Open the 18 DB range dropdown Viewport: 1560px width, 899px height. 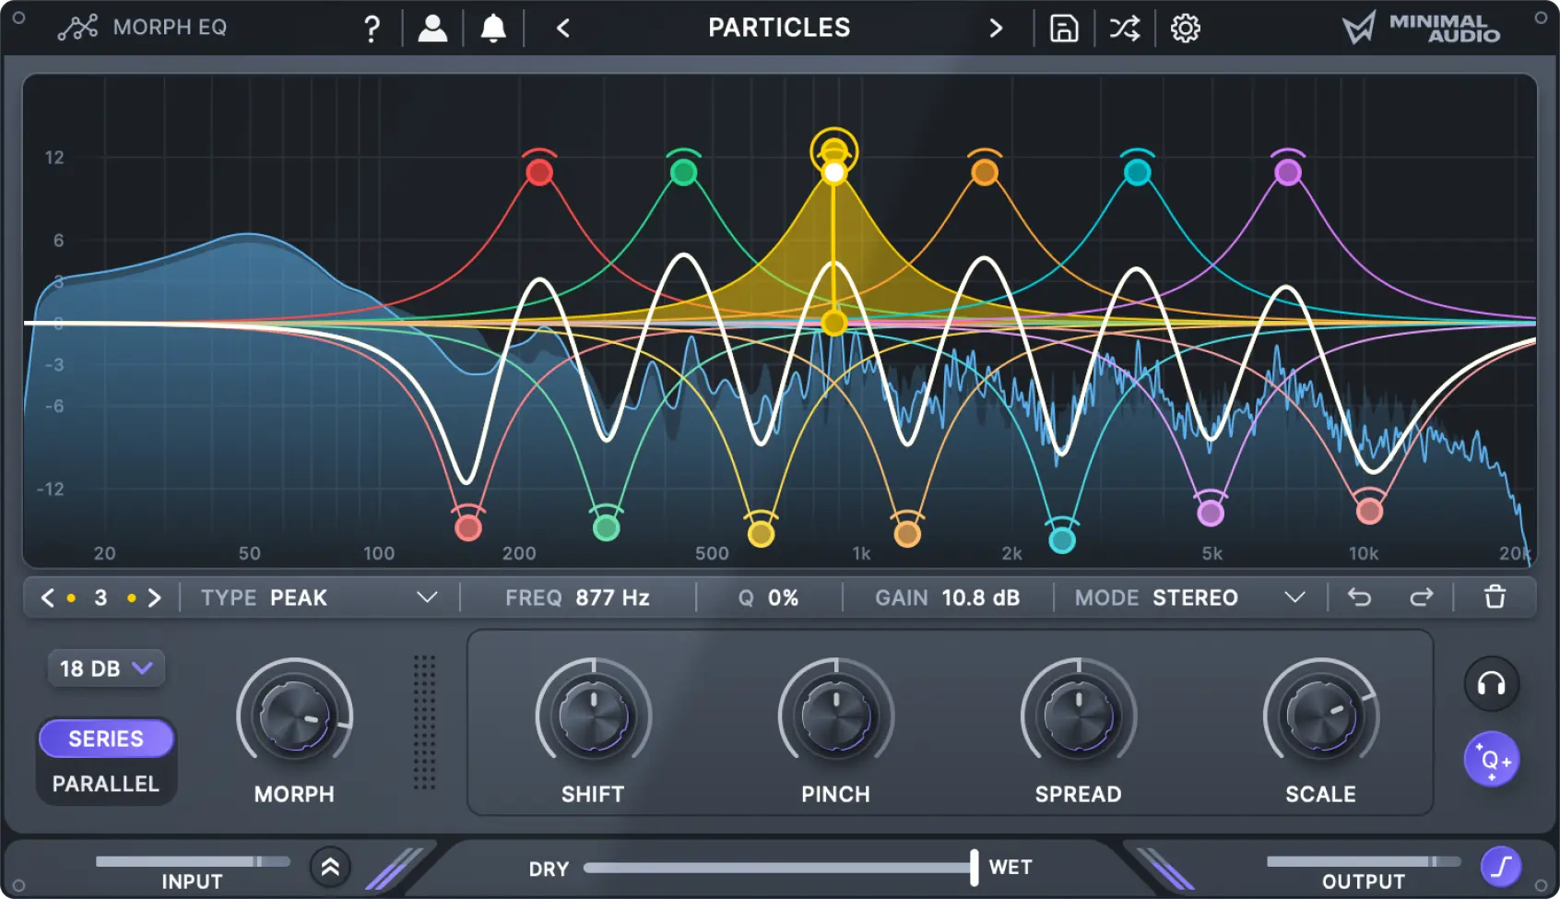[106, 668]
